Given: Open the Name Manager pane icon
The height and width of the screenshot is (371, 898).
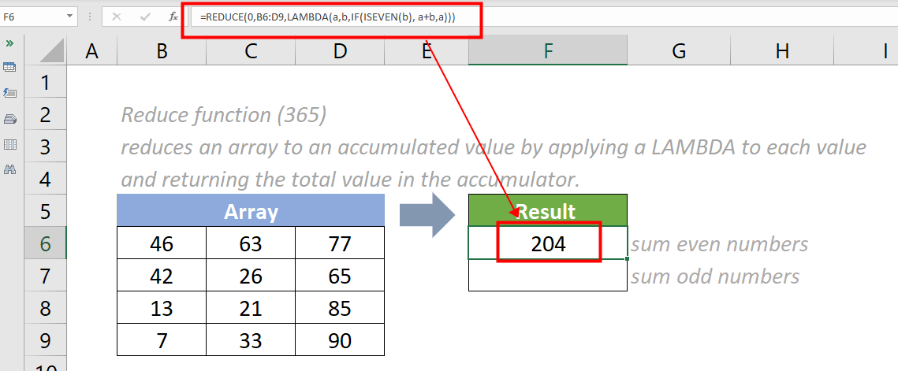Looking at the screenshot, I should click(x=9, y=119).
